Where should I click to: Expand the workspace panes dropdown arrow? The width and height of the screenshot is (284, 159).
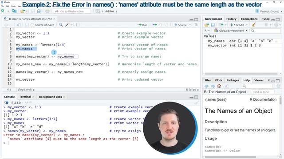tap(102, 11)
